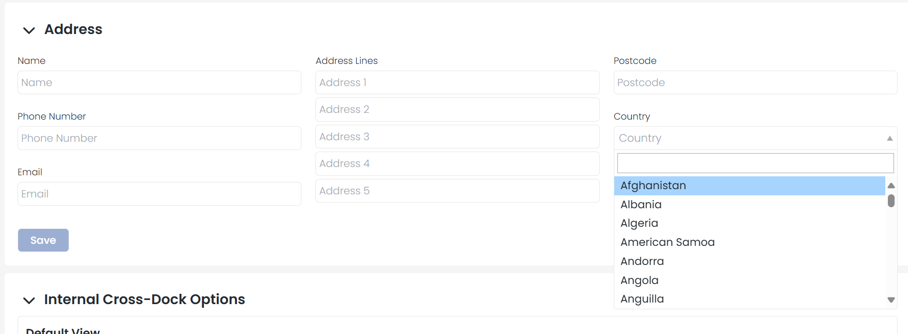Screen dimensions: 908x334
Task: Collapse Internal Cross-Dock Options section
Action: 29,300
